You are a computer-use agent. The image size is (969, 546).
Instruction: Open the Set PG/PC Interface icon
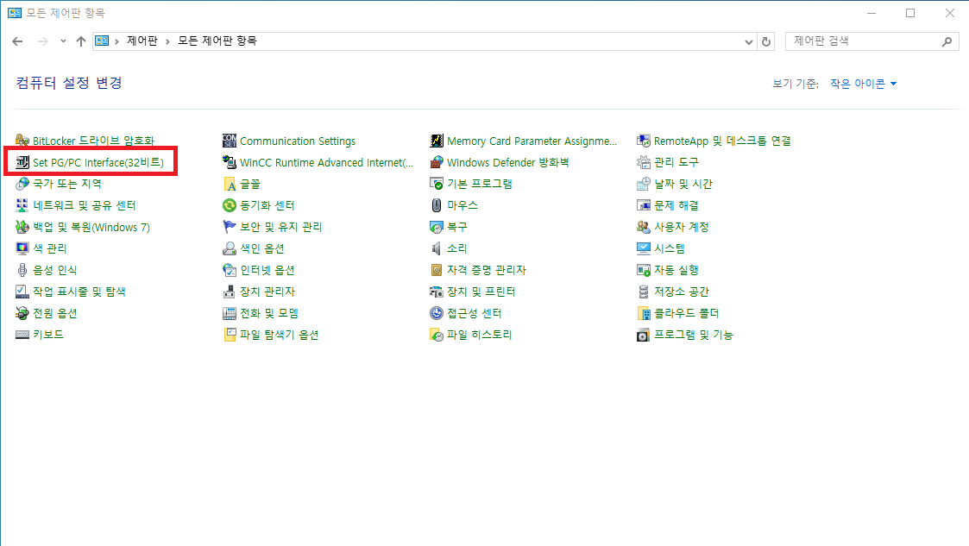click(x=22, y=162)
